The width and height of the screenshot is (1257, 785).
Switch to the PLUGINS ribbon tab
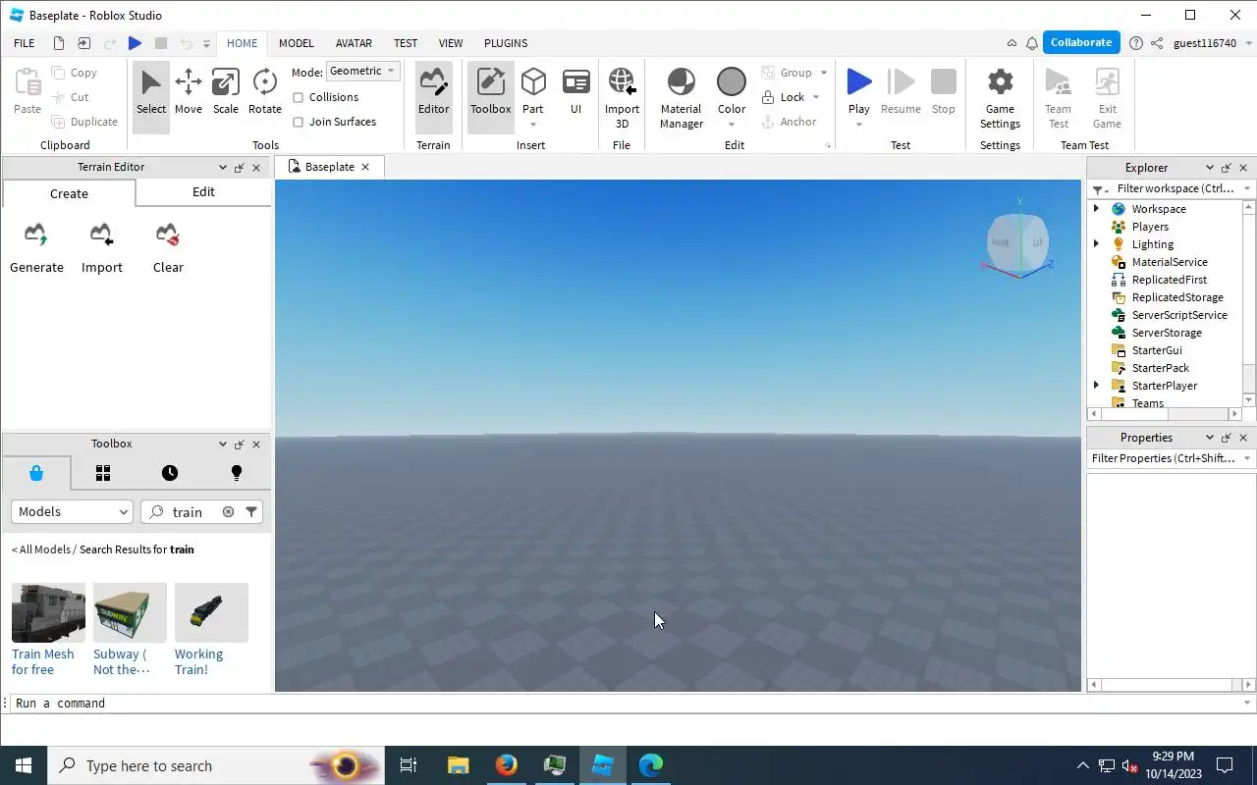pyautogui.click(x=506, y=43)
